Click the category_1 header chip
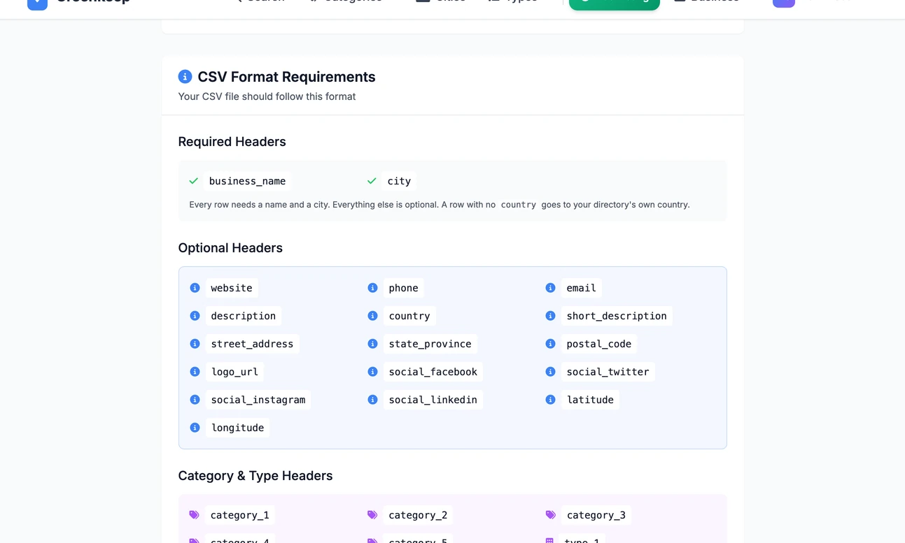The width and height of the screenshot is (905, 543). click(x=240, y=515)
